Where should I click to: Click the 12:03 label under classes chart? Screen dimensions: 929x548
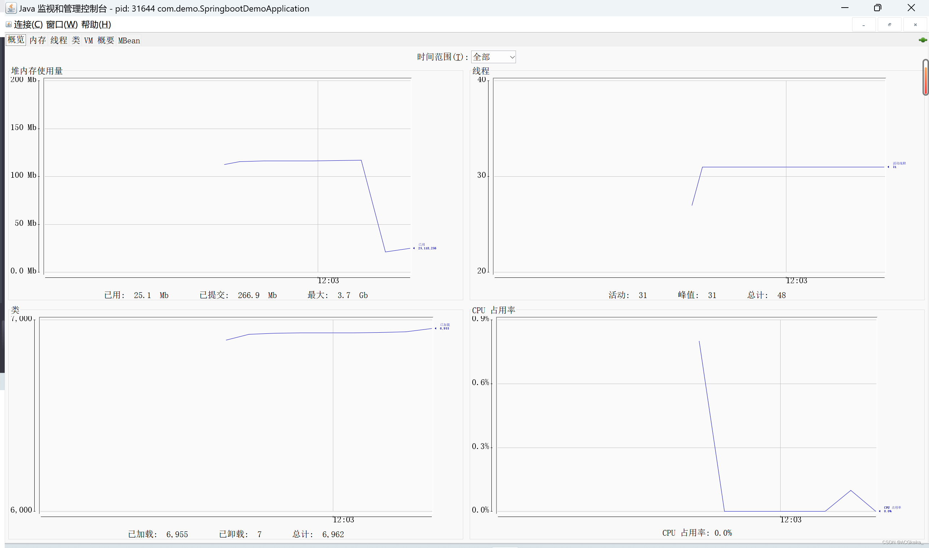tap(344, 519)
